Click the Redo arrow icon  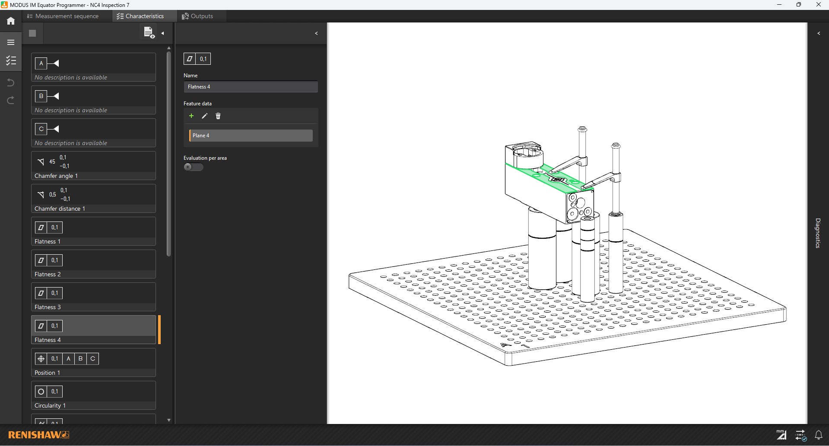(x=11, y=100)
